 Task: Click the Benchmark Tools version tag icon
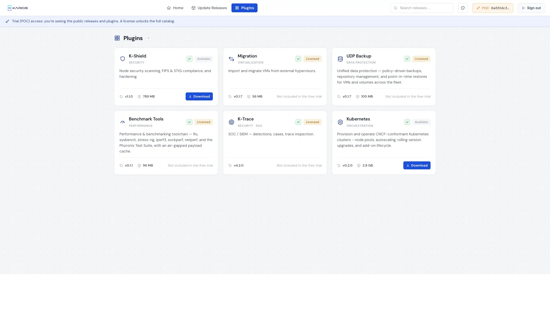[x=121, y=166]
